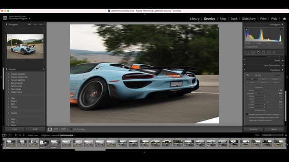The width and height of the screenshot is (289, 162).
Task: Go back with filmstrip left arrow
Action: click(20, 135)
